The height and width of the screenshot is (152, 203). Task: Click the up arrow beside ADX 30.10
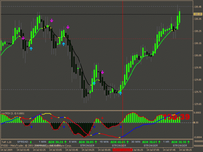188,142
